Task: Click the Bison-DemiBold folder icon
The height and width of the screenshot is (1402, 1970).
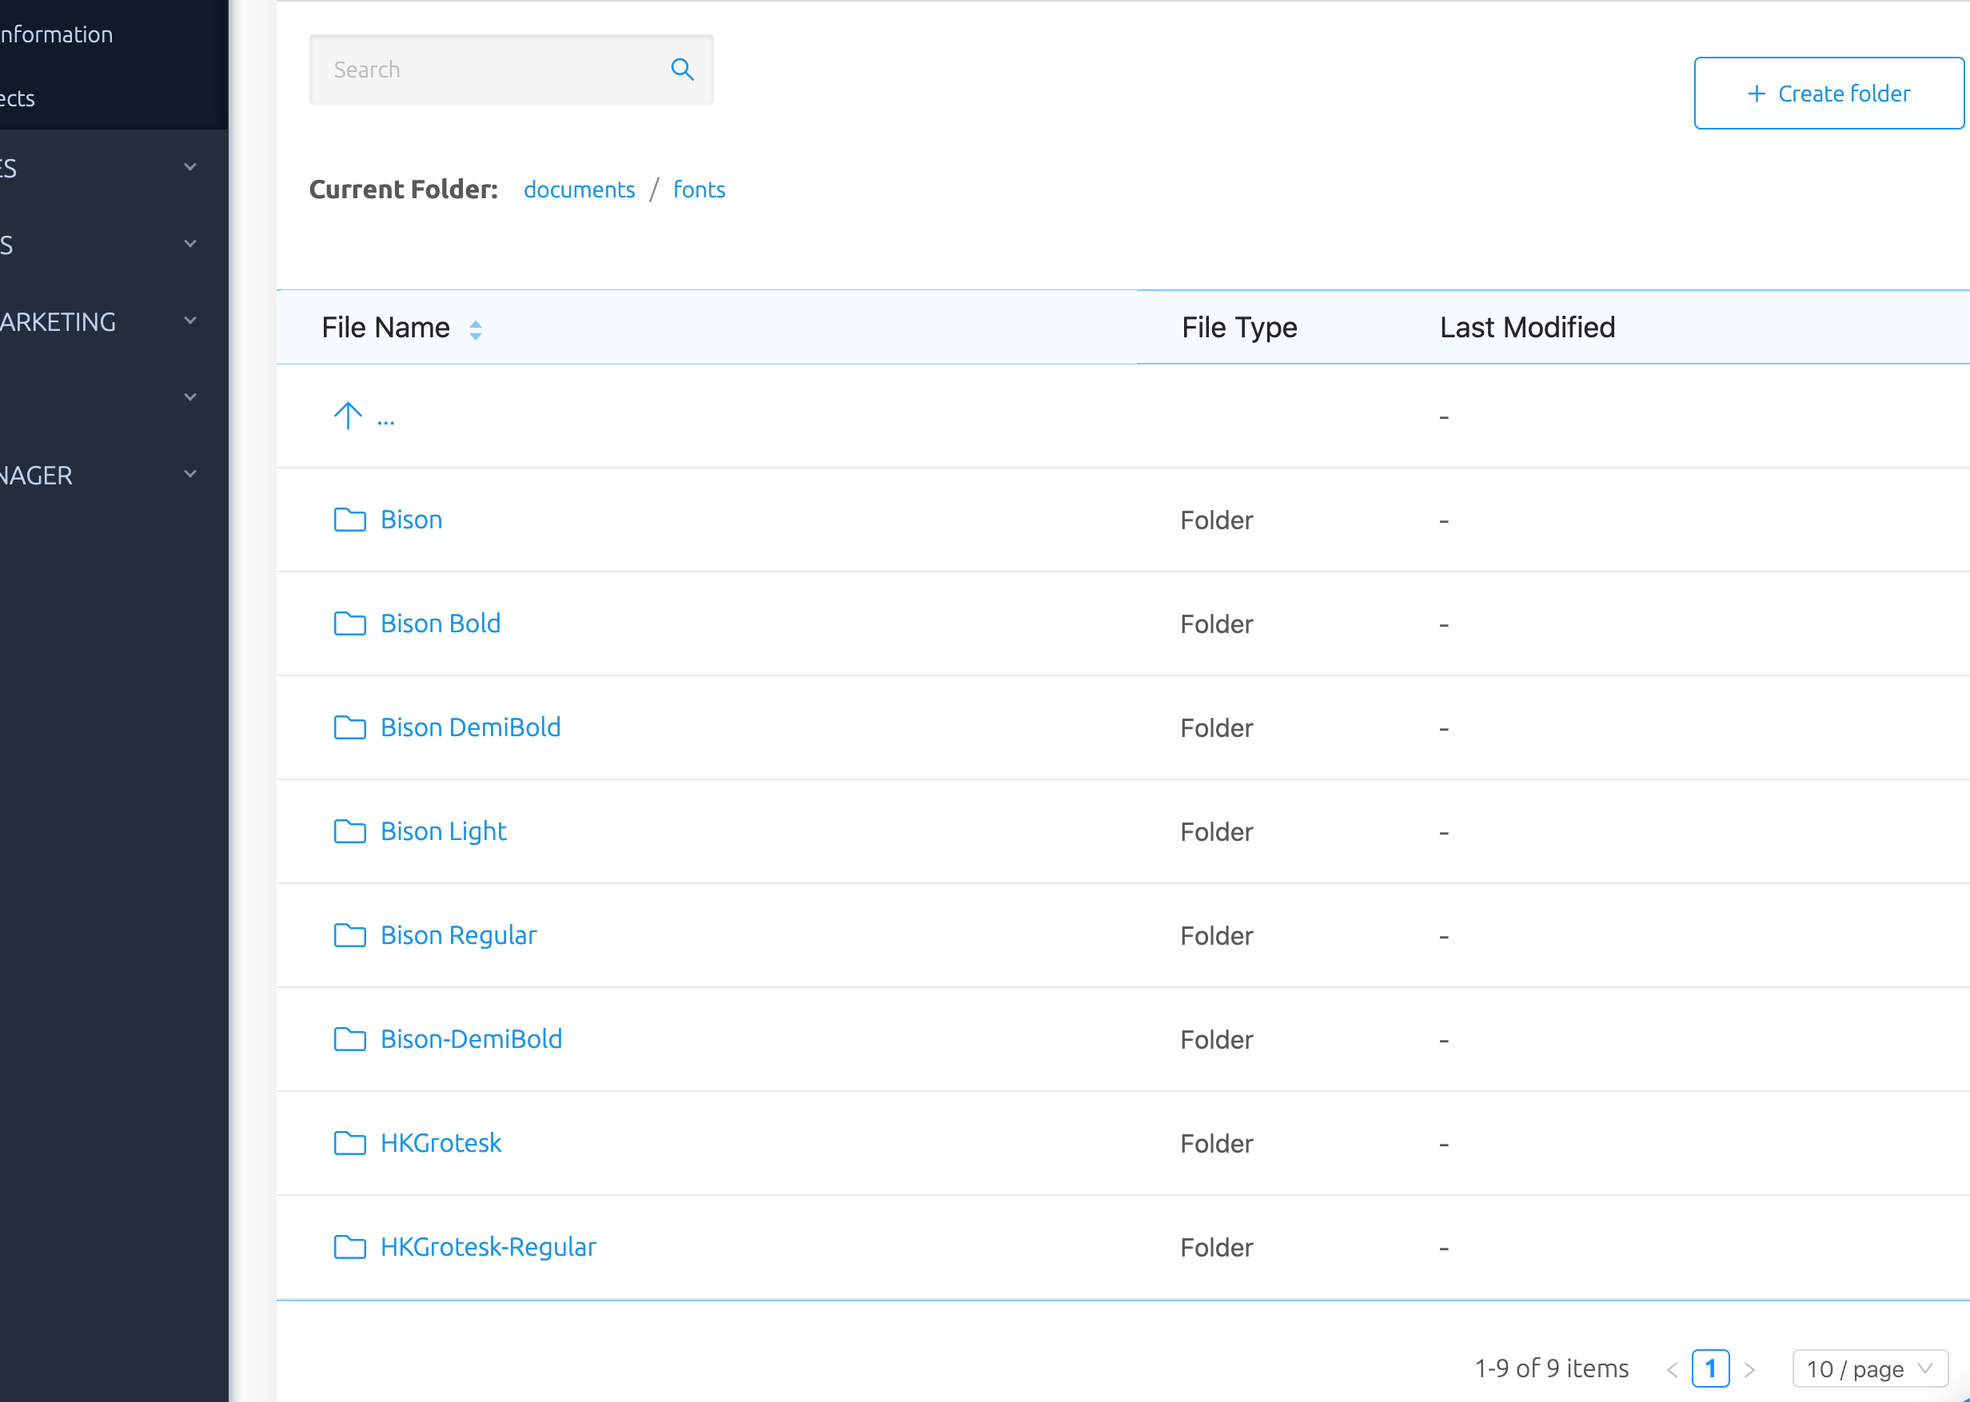Action: tap(349, 1039)
